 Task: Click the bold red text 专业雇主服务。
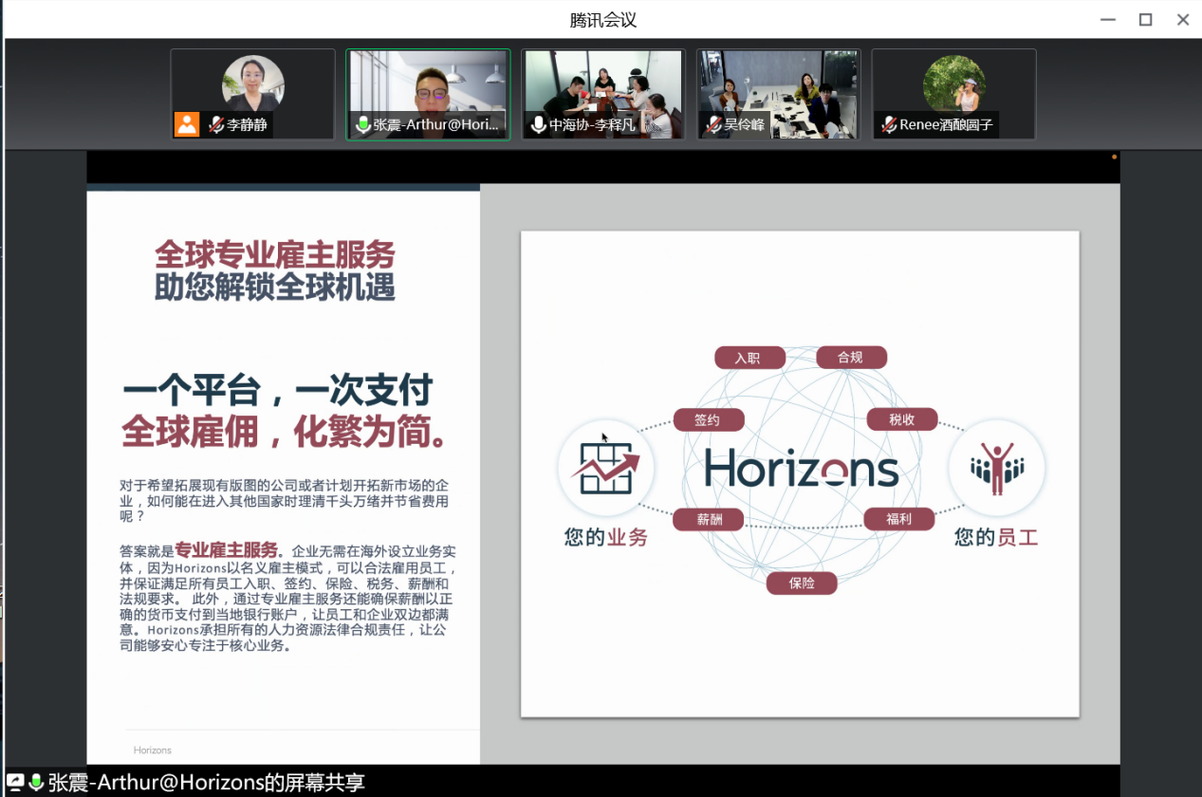pyautogui.click(x=231, y=549)
